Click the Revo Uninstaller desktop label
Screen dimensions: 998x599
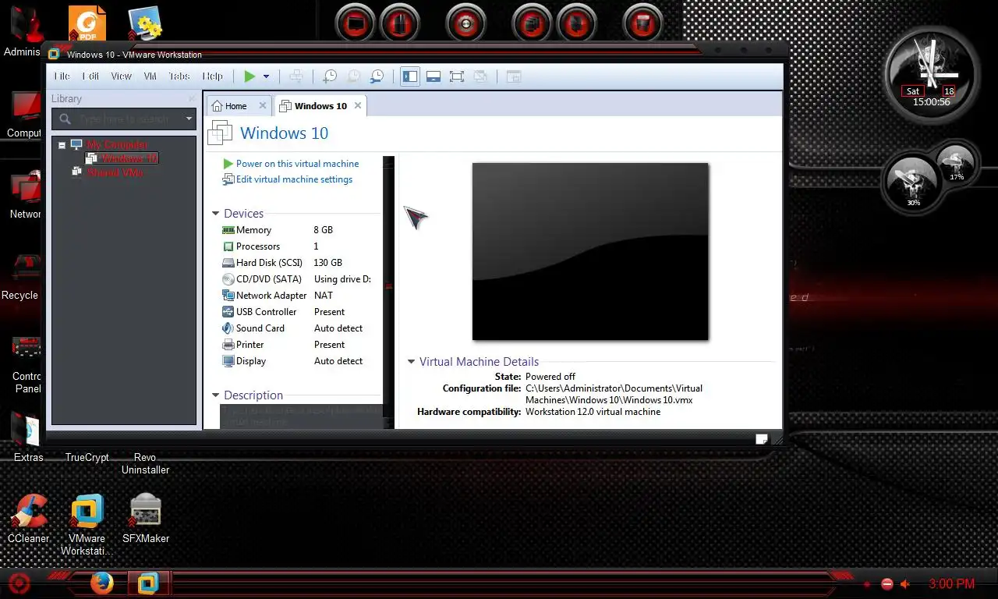click(145, 464)
